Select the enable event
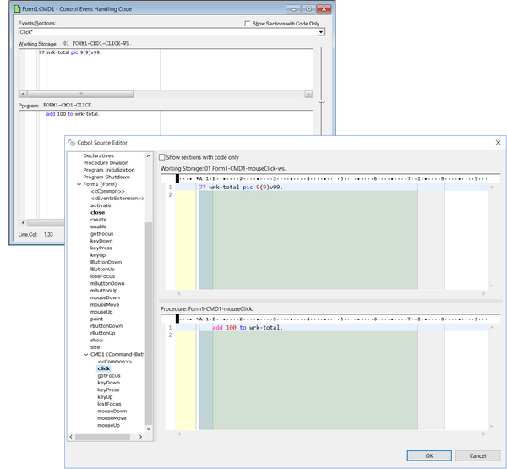Viewport: 507px width, 469px height. pyautogui.click(x=98, y=226)
